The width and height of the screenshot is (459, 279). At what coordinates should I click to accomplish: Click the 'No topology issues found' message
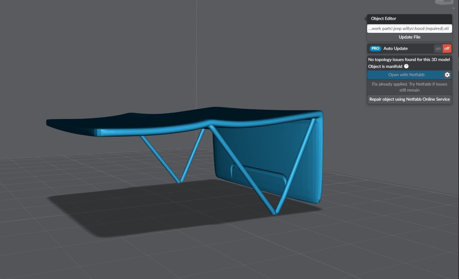pos(409,60)
